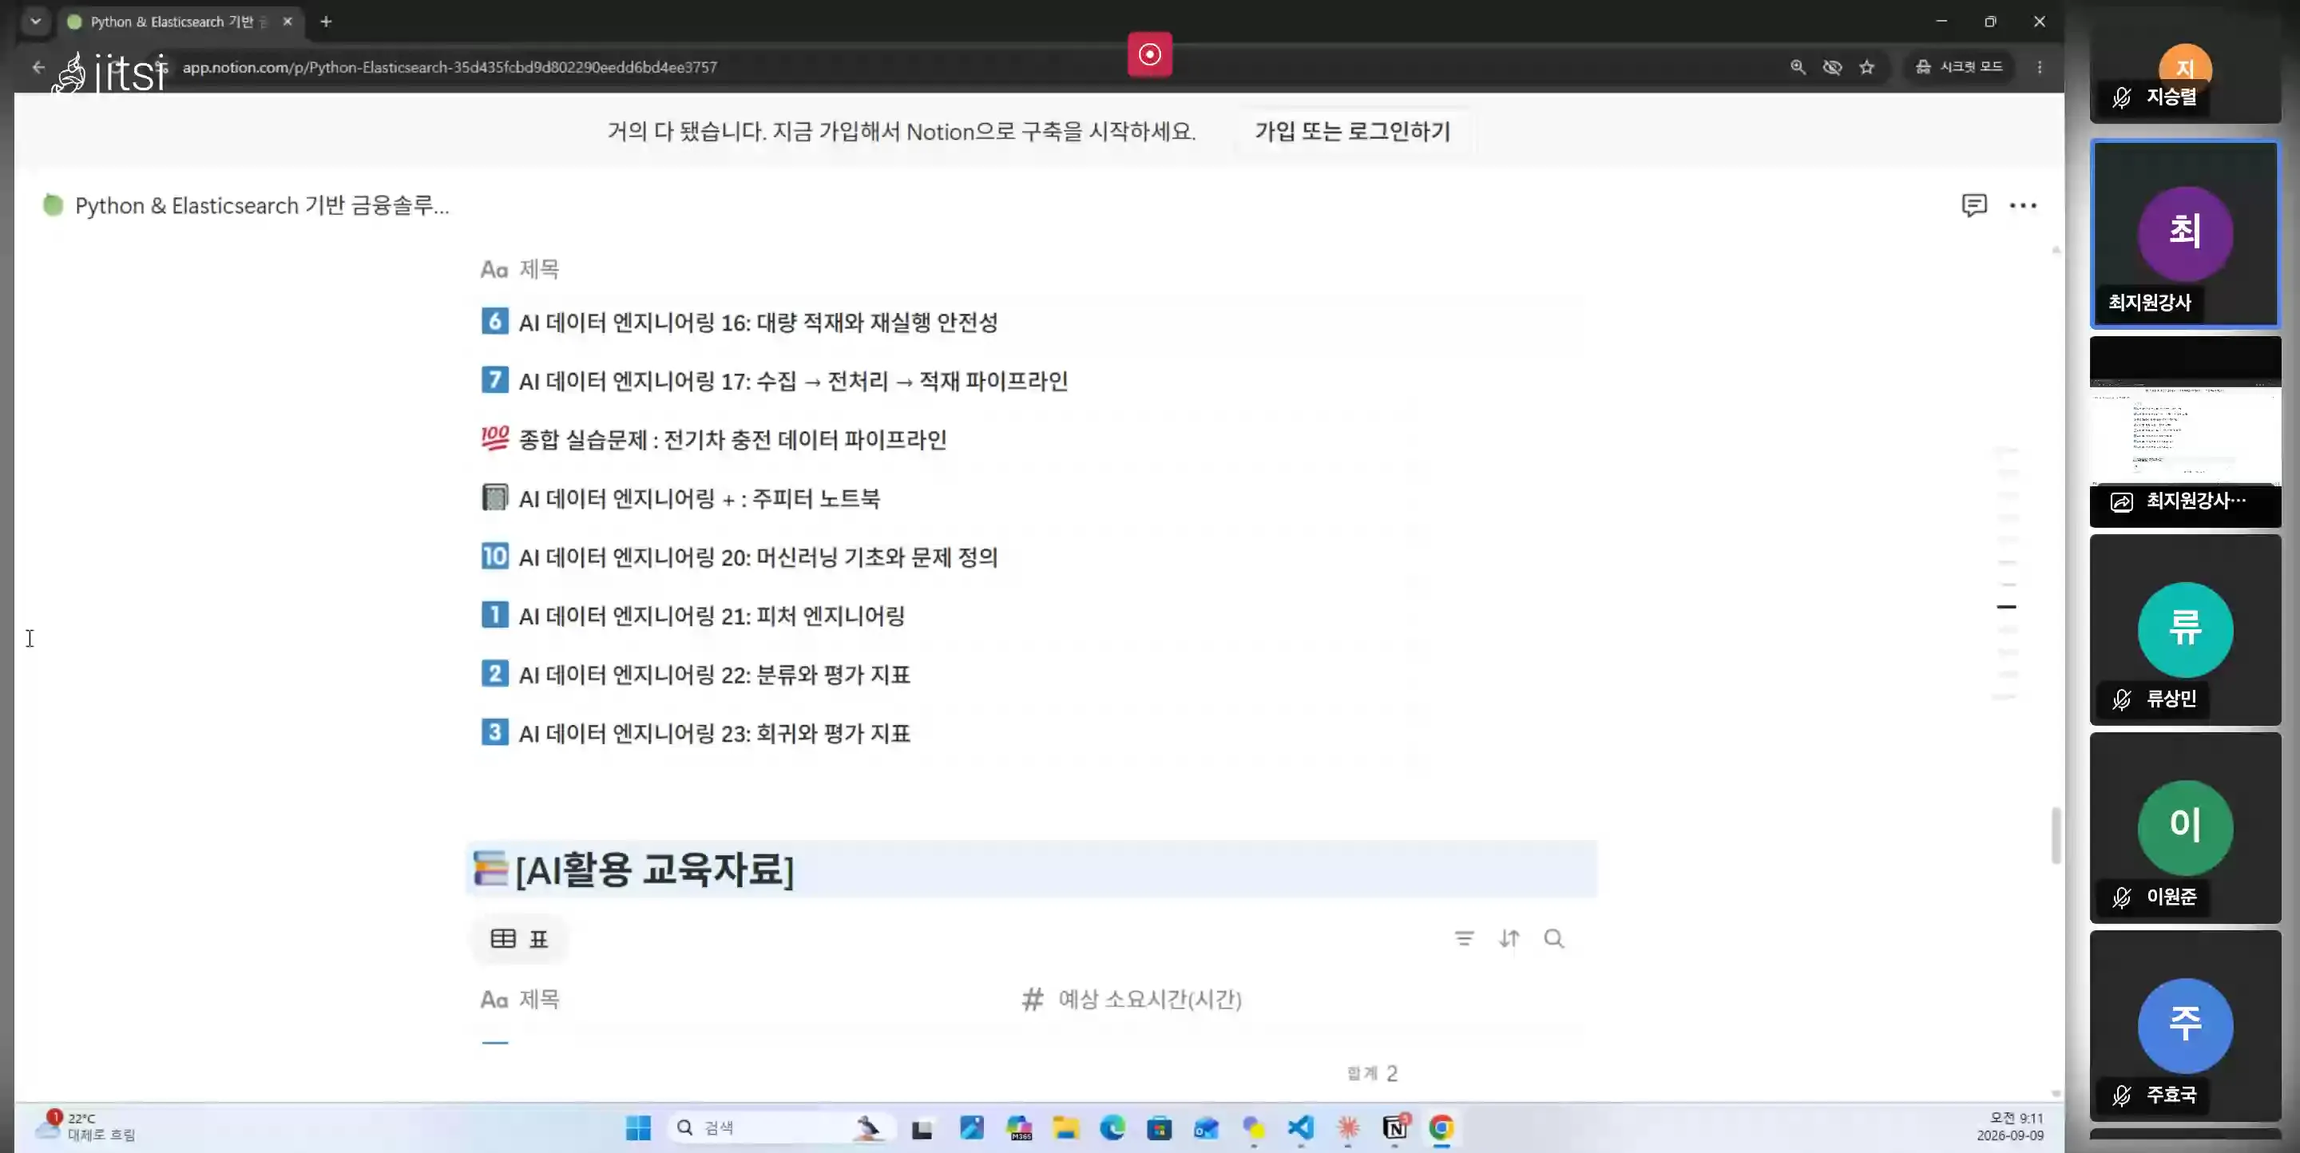
Task: Open Chrome three-dot menu
Action: pyautogui.click(x=2040, y=67)
